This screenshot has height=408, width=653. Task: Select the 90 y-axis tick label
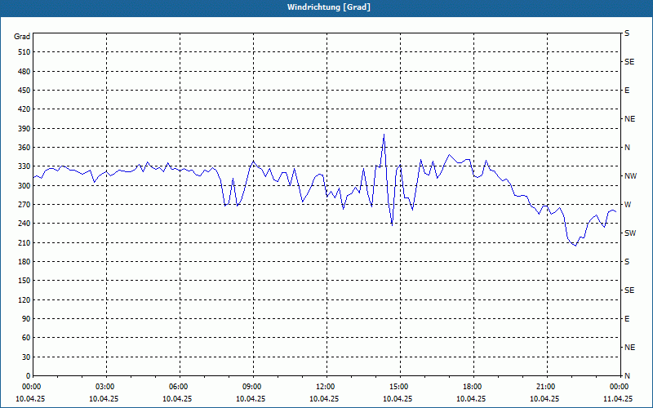(26, 319)
